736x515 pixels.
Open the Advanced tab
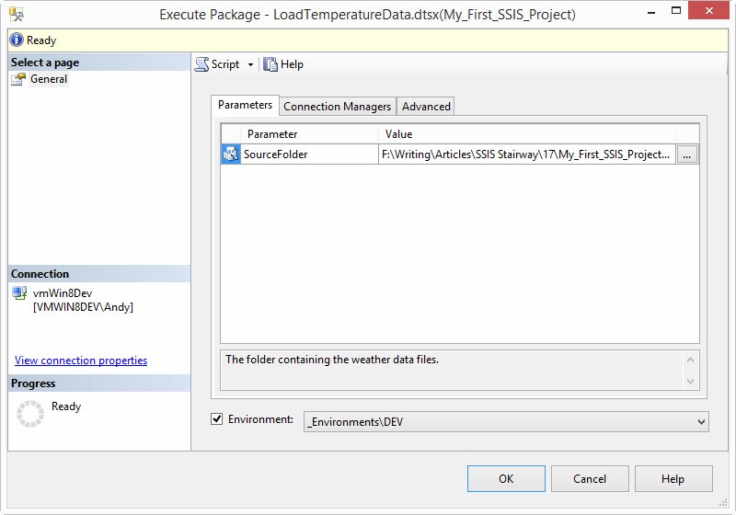tap(426, 107)
